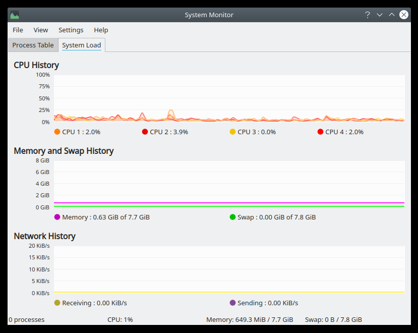This screenshot has width=418, height=333.
Task: Click the contextual help question mark icon
Action: point(367,15)
